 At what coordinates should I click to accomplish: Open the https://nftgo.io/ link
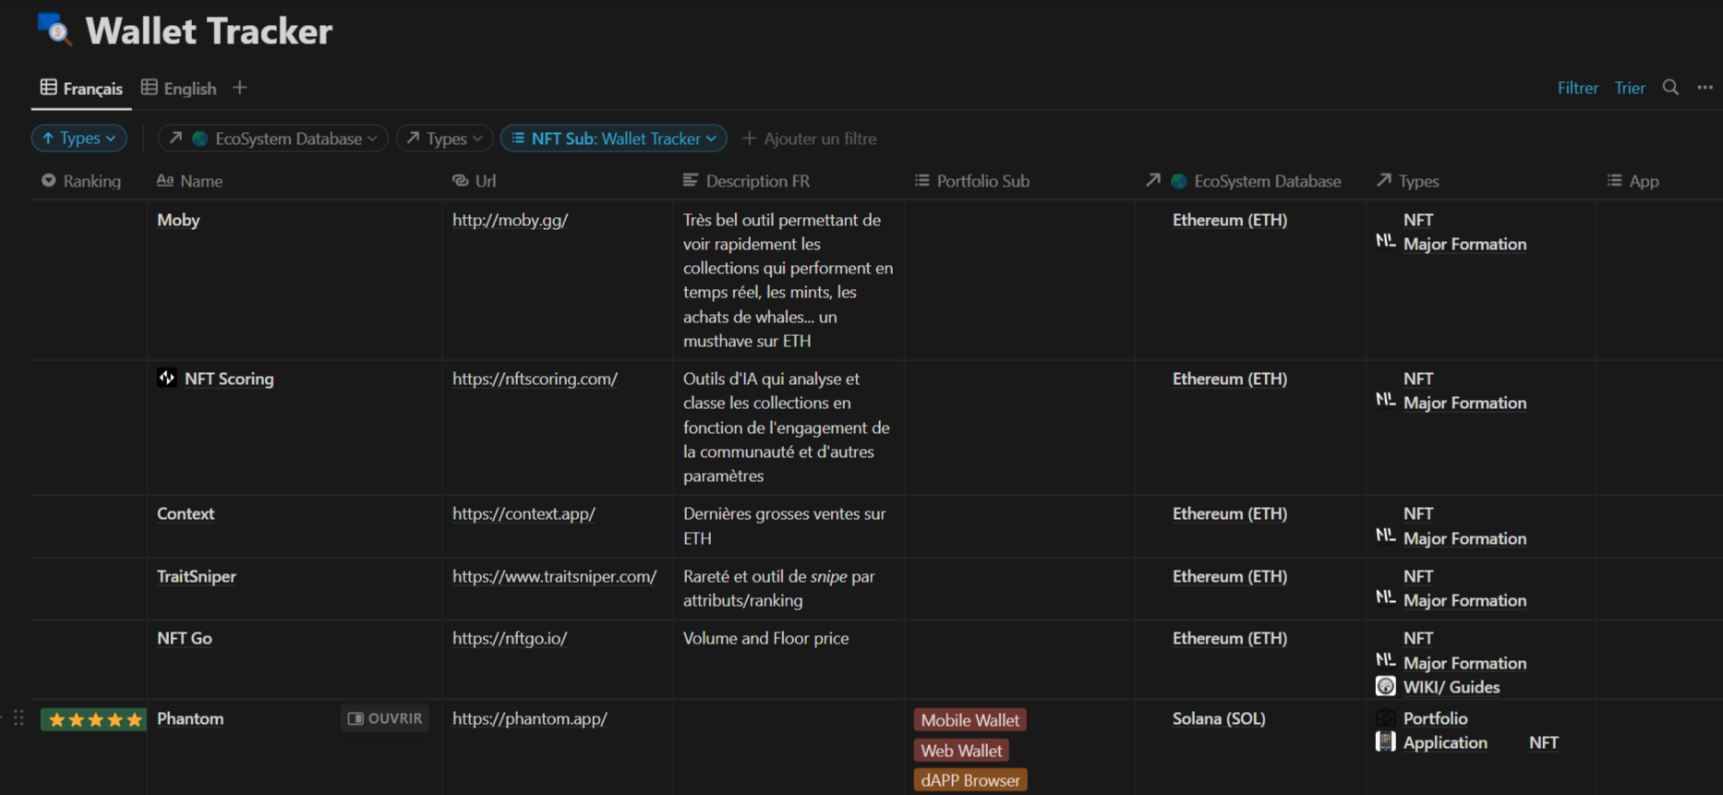click(x=510, y=638)
